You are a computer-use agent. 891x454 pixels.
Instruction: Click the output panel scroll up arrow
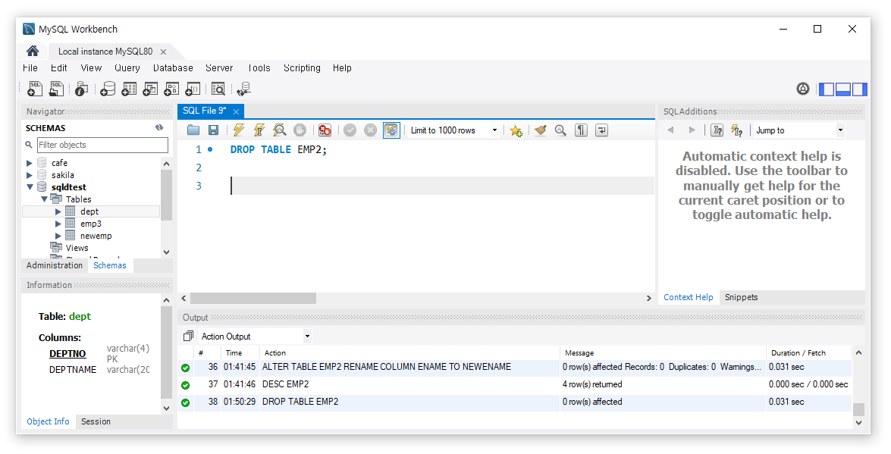click(858, 353)
